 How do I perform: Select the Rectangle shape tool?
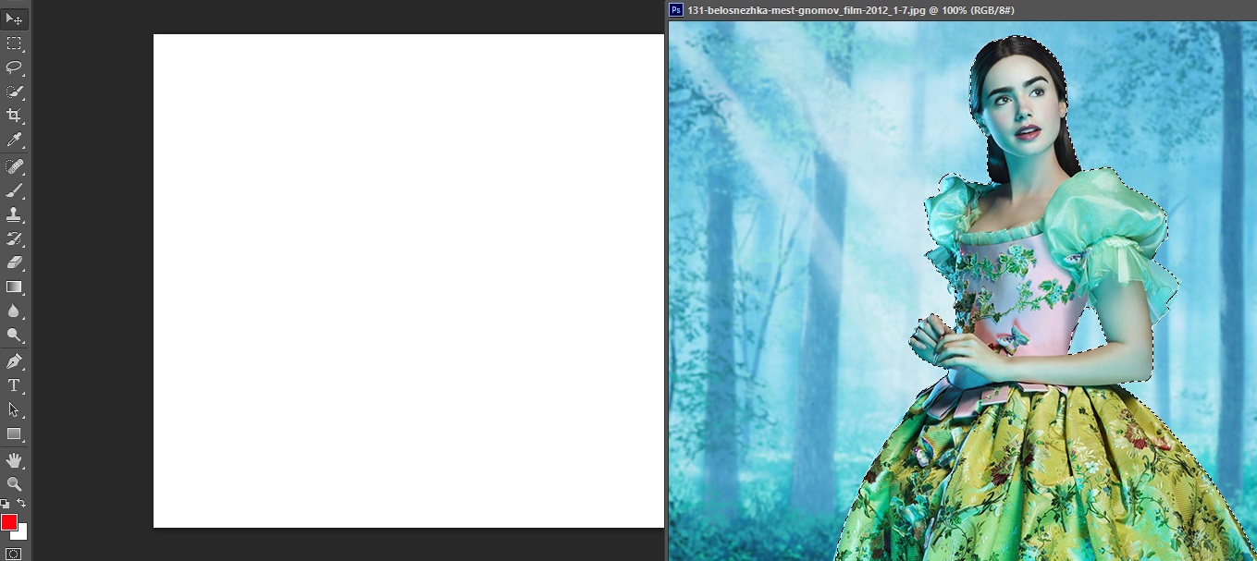pos(14,433)
